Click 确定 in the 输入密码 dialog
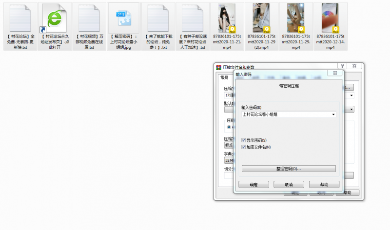390x230 pixels. tap(253, 185)
